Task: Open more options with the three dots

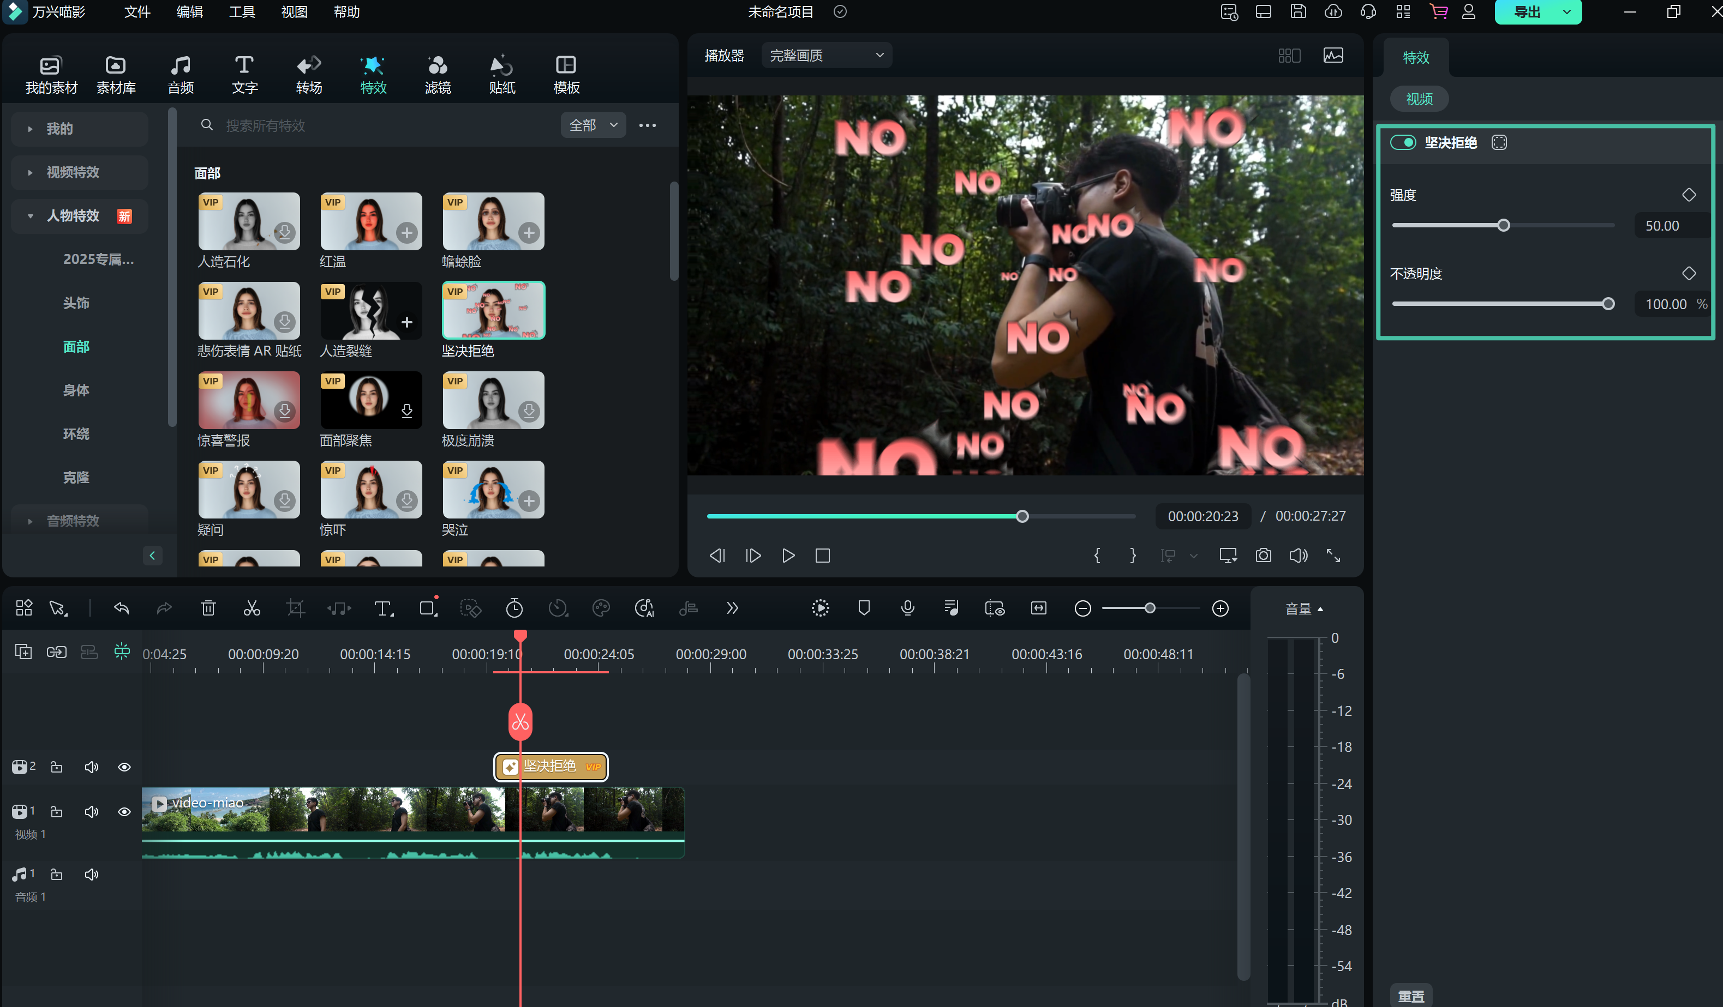Action: point(647,126)
